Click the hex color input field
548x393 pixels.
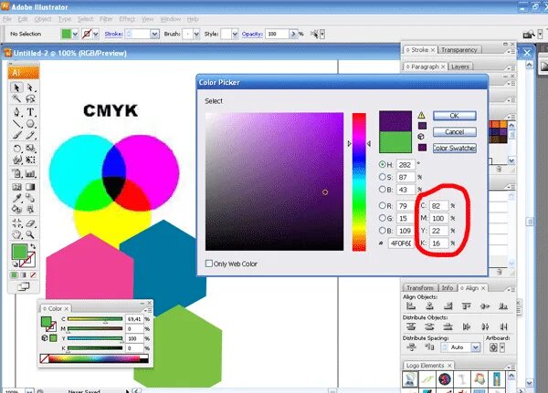401,243
